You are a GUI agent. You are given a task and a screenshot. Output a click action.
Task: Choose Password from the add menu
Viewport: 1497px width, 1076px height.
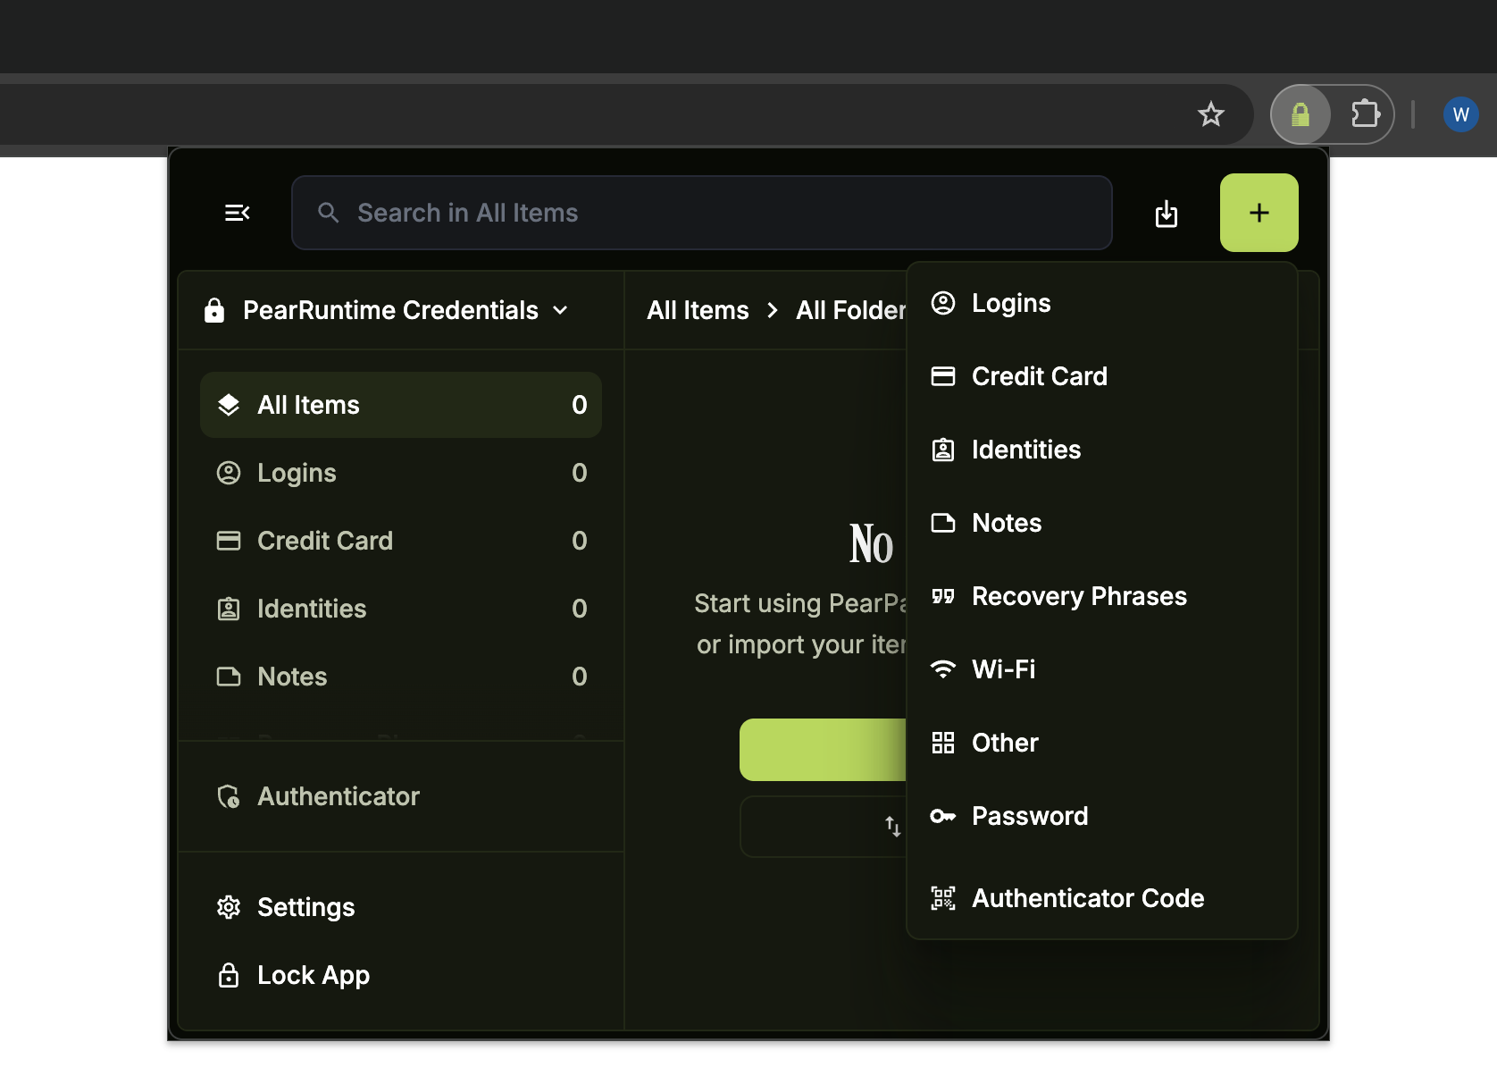pos(1101,816)
